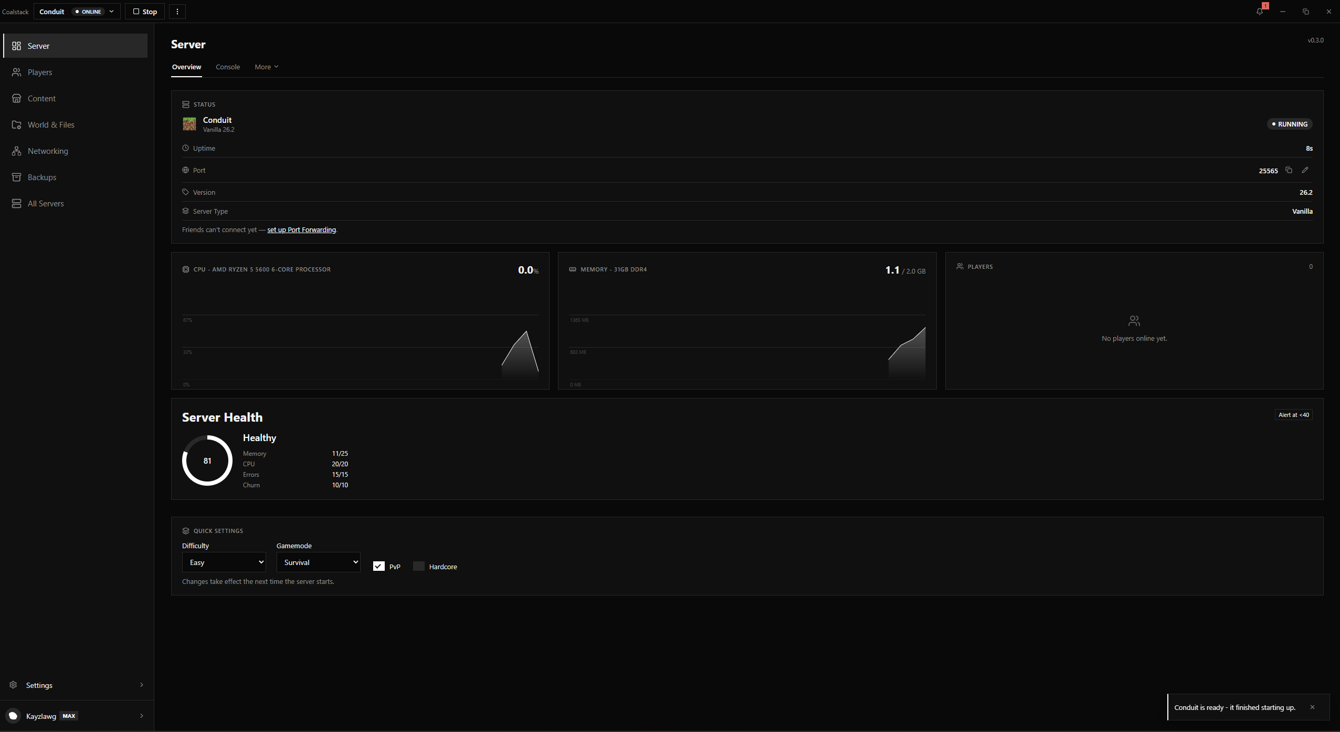1340x732 pixels.
Task: Copy the port 25565 number
Action: click(1289, 170)
